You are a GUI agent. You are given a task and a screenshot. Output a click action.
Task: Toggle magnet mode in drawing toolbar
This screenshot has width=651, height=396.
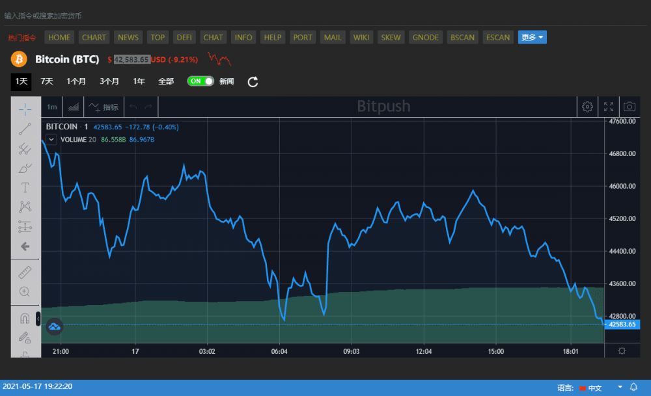tap(25, 319)
